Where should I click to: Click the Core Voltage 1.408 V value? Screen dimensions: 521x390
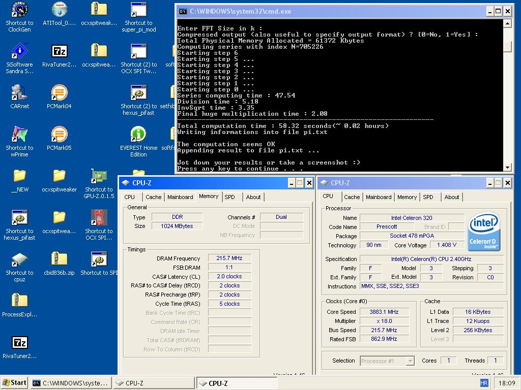click(x=447, y=245)
